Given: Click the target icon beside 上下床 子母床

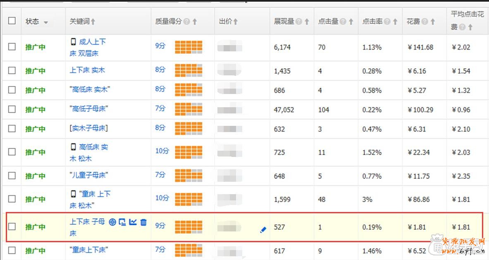Looking at the screenshot, I should (x=112, y=222).
